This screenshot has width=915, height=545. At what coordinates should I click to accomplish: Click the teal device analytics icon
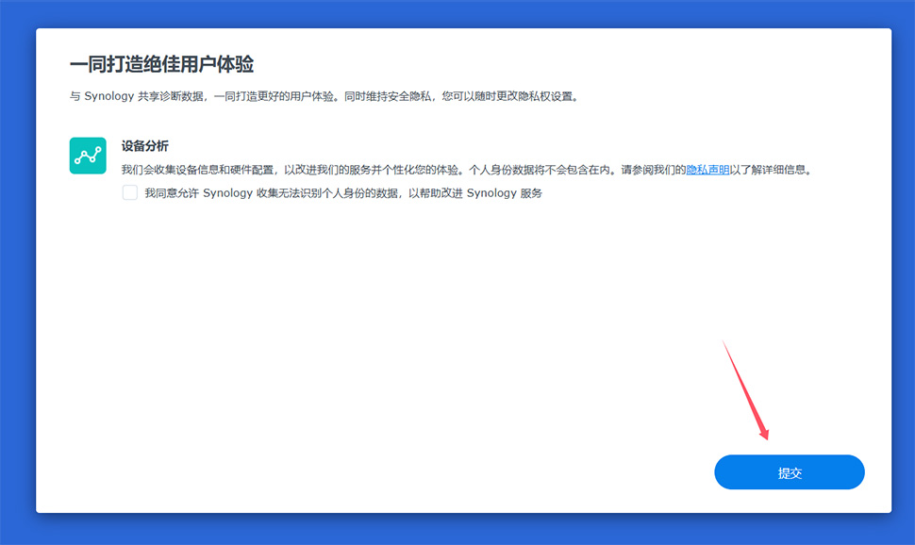[x=88, y=156]
